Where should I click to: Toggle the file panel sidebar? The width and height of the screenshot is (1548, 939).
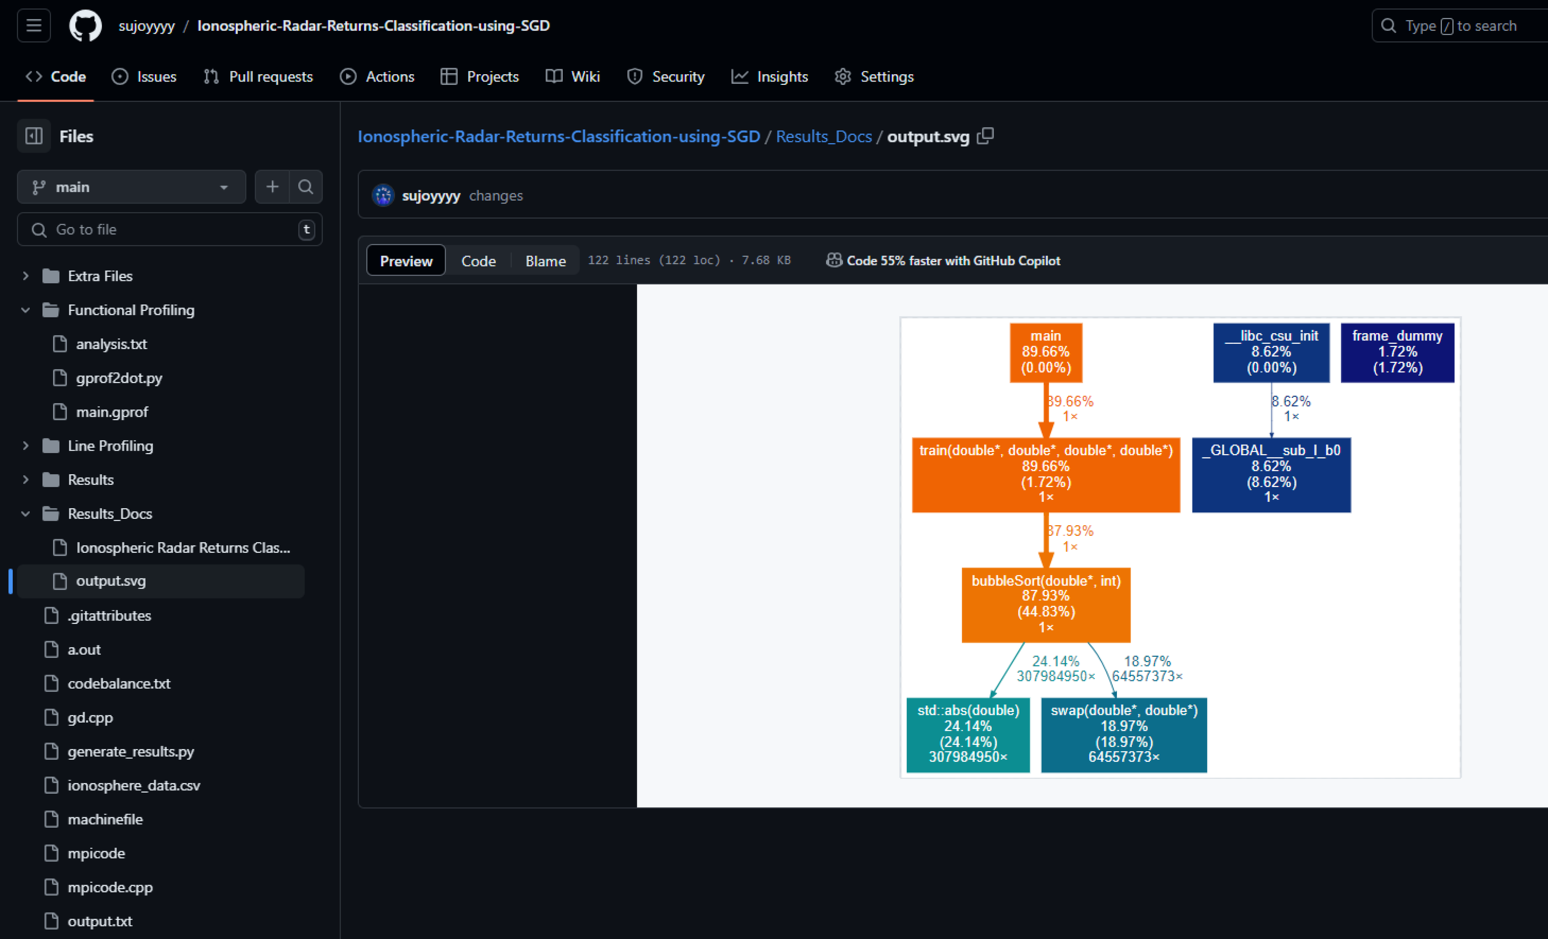pos(33,136)
